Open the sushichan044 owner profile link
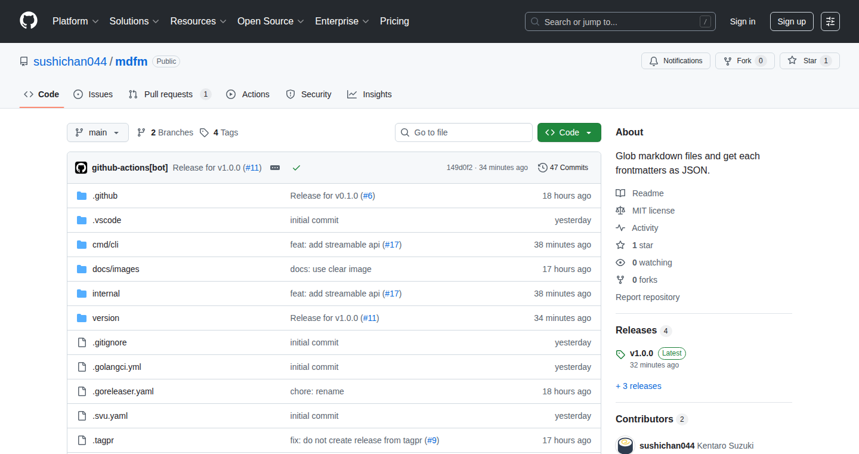This screenshot has height=454, width=859. coord(70,61)
